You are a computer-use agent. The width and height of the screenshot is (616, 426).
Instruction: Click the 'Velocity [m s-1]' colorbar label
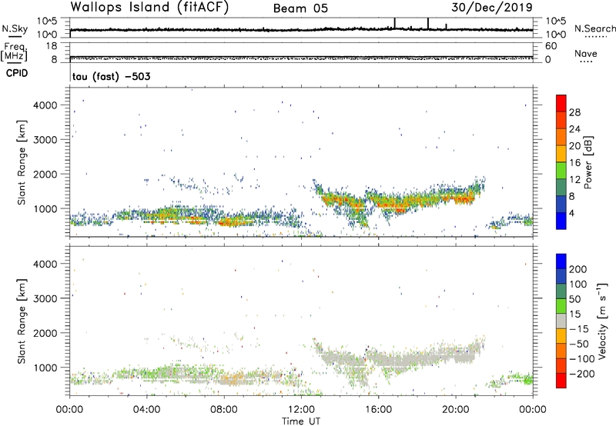[602, 321]
